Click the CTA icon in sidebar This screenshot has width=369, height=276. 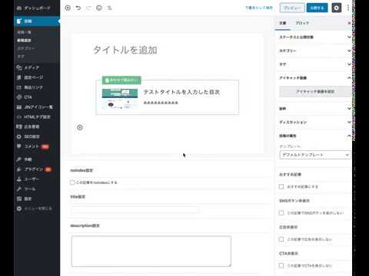tap(19, 97)
